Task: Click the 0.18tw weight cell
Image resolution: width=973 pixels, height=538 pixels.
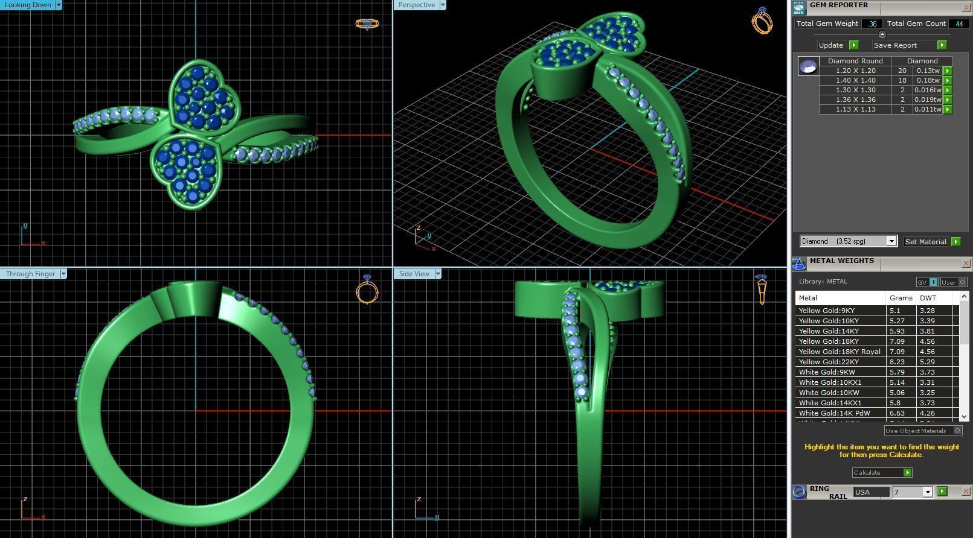Action: point(928,80)
